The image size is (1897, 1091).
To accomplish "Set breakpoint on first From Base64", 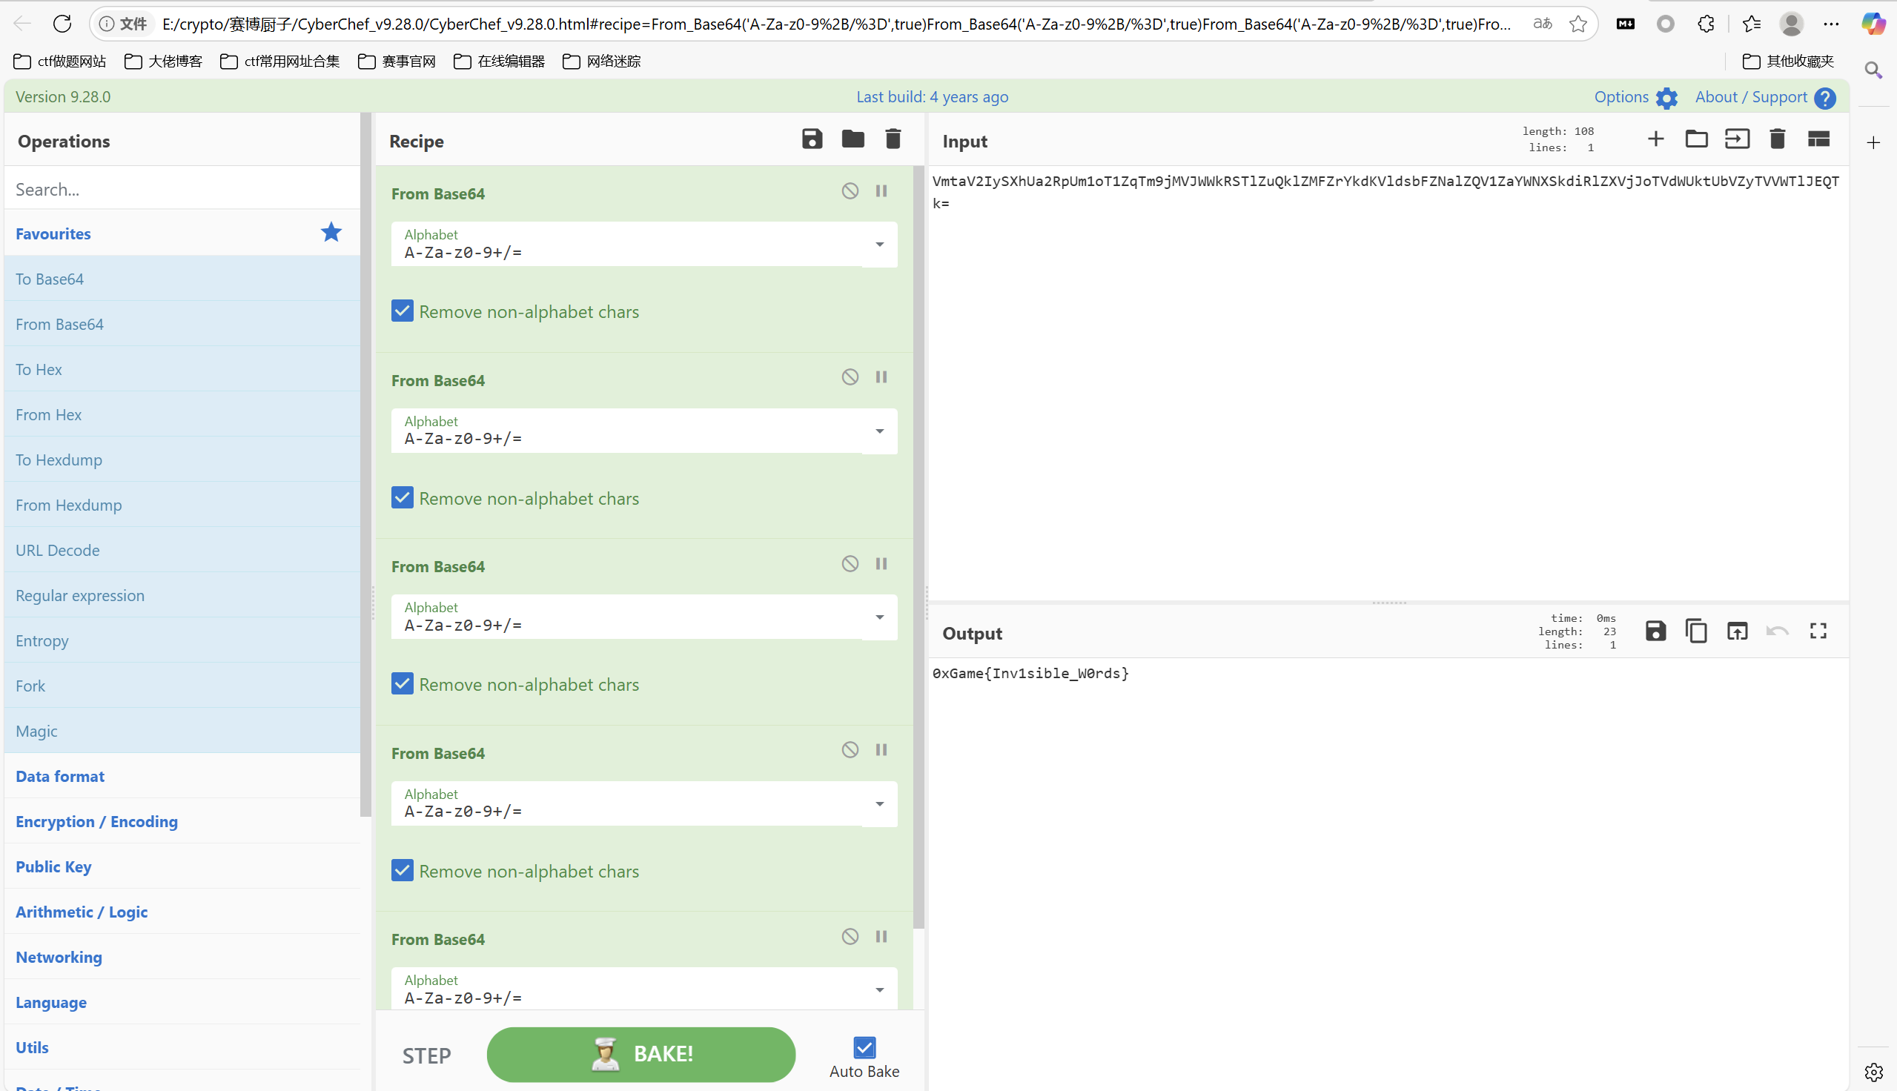I will click(x=881, y=191).
